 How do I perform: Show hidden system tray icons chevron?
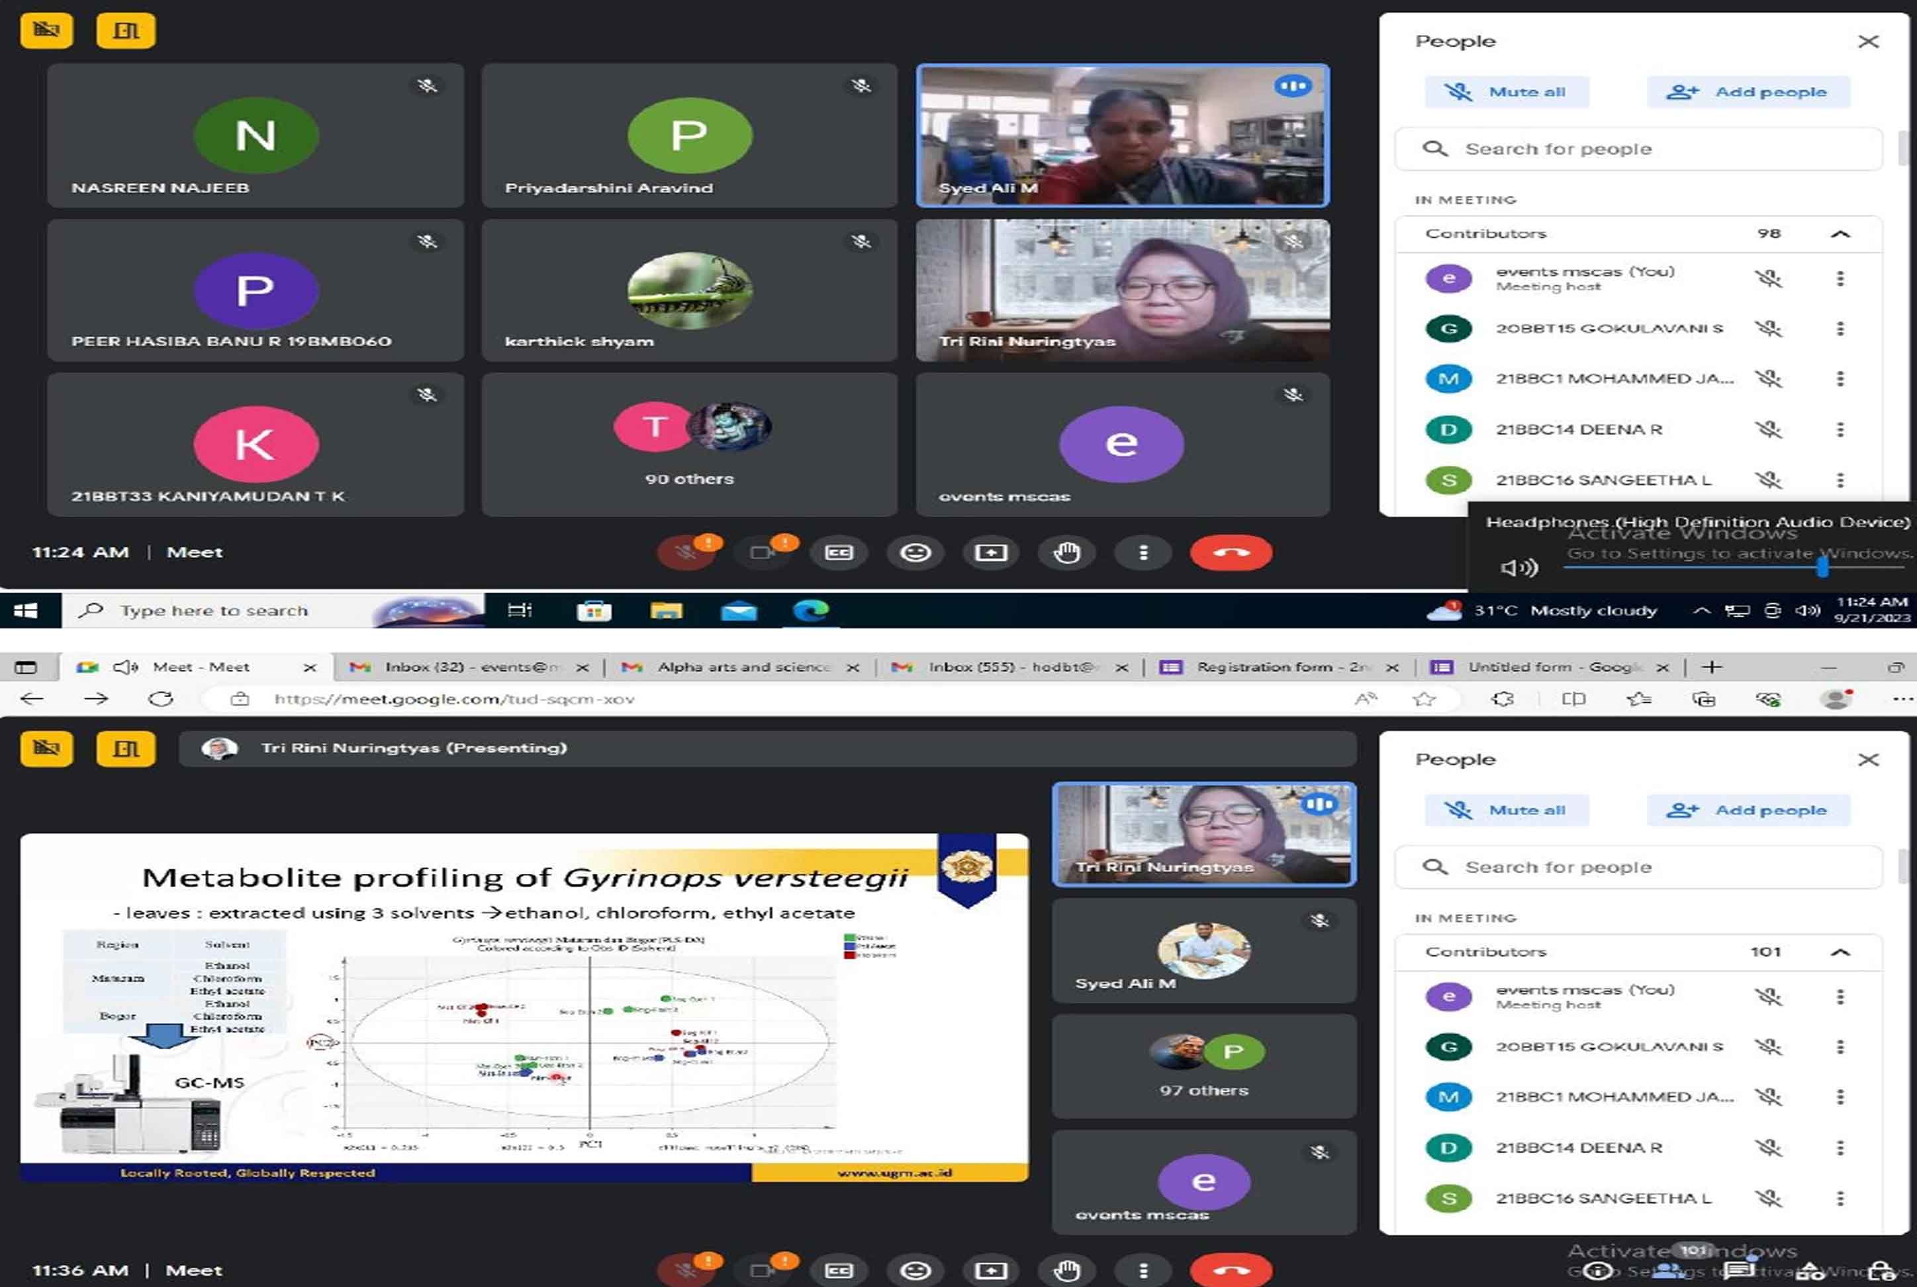(x=1701, y=610)
